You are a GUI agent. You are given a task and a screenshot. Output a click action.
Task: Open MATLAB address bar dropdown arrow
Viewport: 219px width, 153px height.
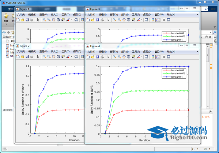(211, 32)
